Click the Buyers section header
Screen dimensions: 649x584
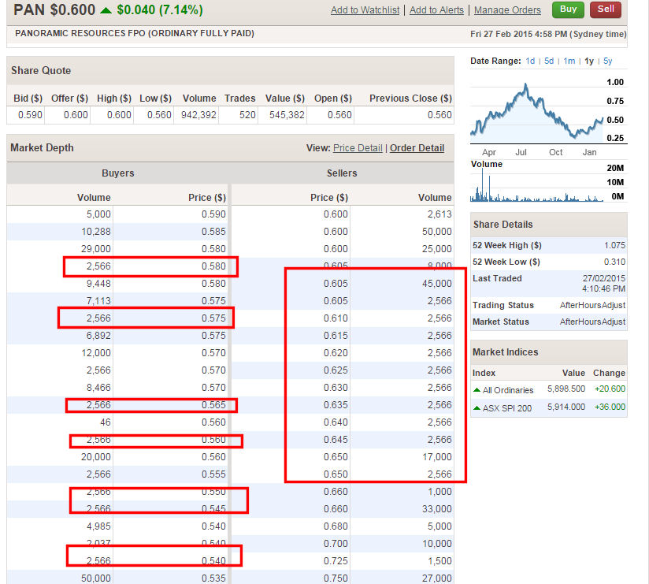tap(118, 173)
